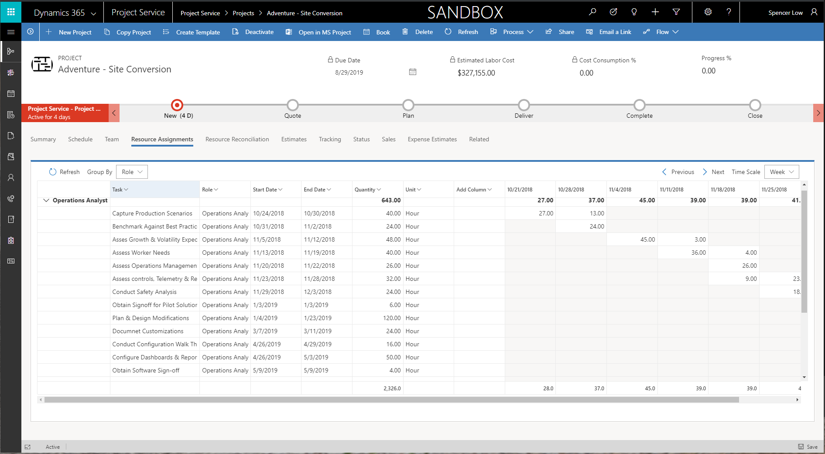The height and width of the screenshot is (454, 825).
Task: Click the person icon in the sidebar
Action: point(11,178)
